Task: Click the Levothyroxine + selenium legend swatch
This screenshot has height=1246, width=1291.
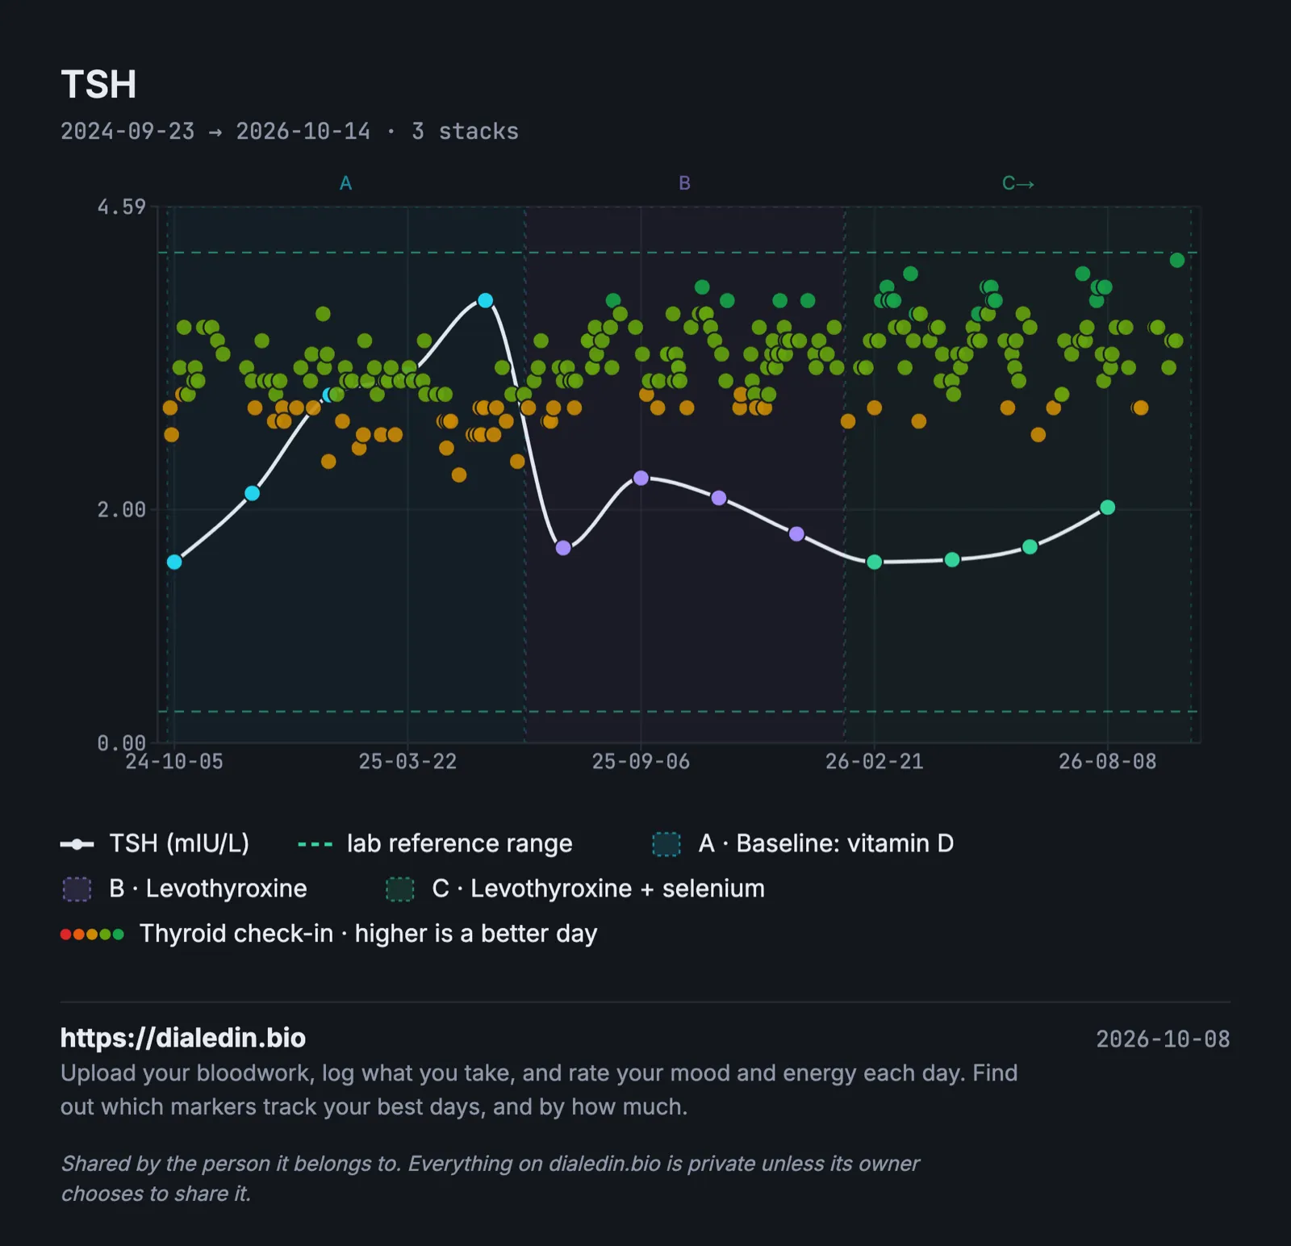Action: click(x=399, y=889)
